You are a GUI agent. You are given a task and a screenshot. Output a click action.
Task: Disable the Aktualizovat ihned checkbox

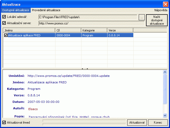pyautogui.click(x=4, y=122)
